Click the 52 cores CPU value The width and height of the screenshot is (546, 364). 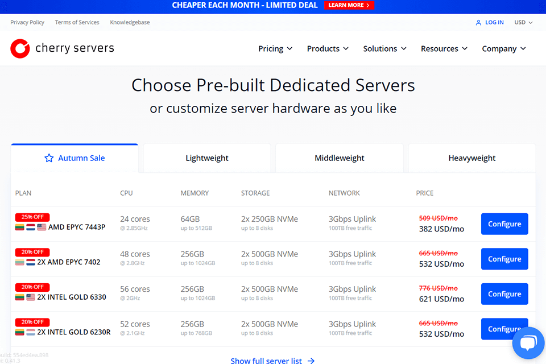coord(135,324)
